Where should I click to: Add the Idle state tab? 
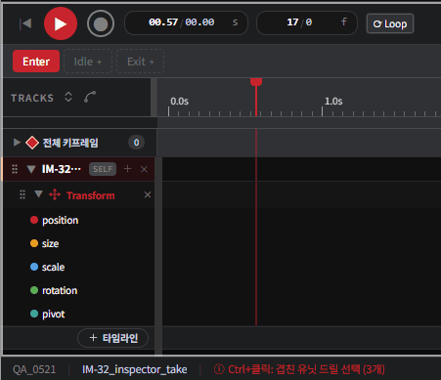(x=88, y=62)
